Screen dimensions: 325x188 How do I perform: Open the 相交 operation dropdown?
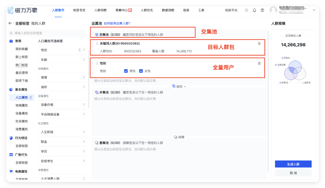tap(179, 87)
